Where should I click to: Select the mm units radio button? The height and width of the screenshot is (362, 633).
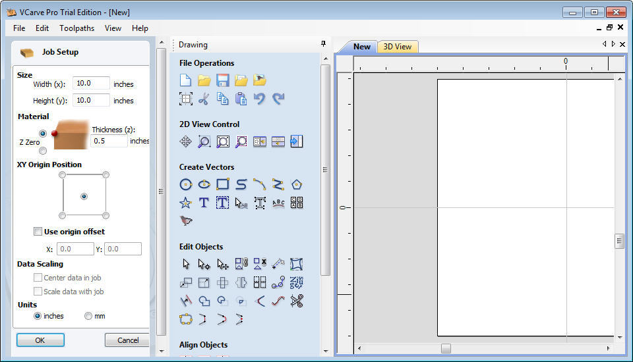tap(88, 316)
